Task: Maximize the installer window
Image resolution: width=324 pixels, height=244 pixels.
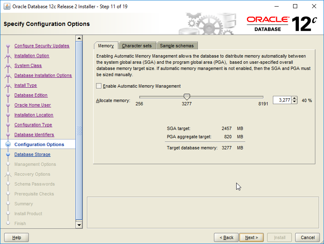Action: (295, 7)
